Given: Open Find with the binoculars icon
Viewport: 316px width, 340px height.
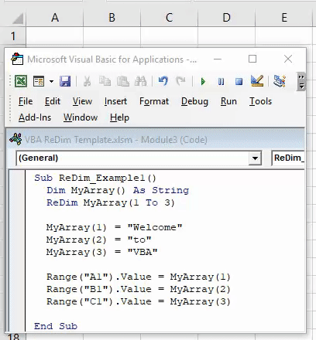Looking at the screenshot, I should (141, 81).
